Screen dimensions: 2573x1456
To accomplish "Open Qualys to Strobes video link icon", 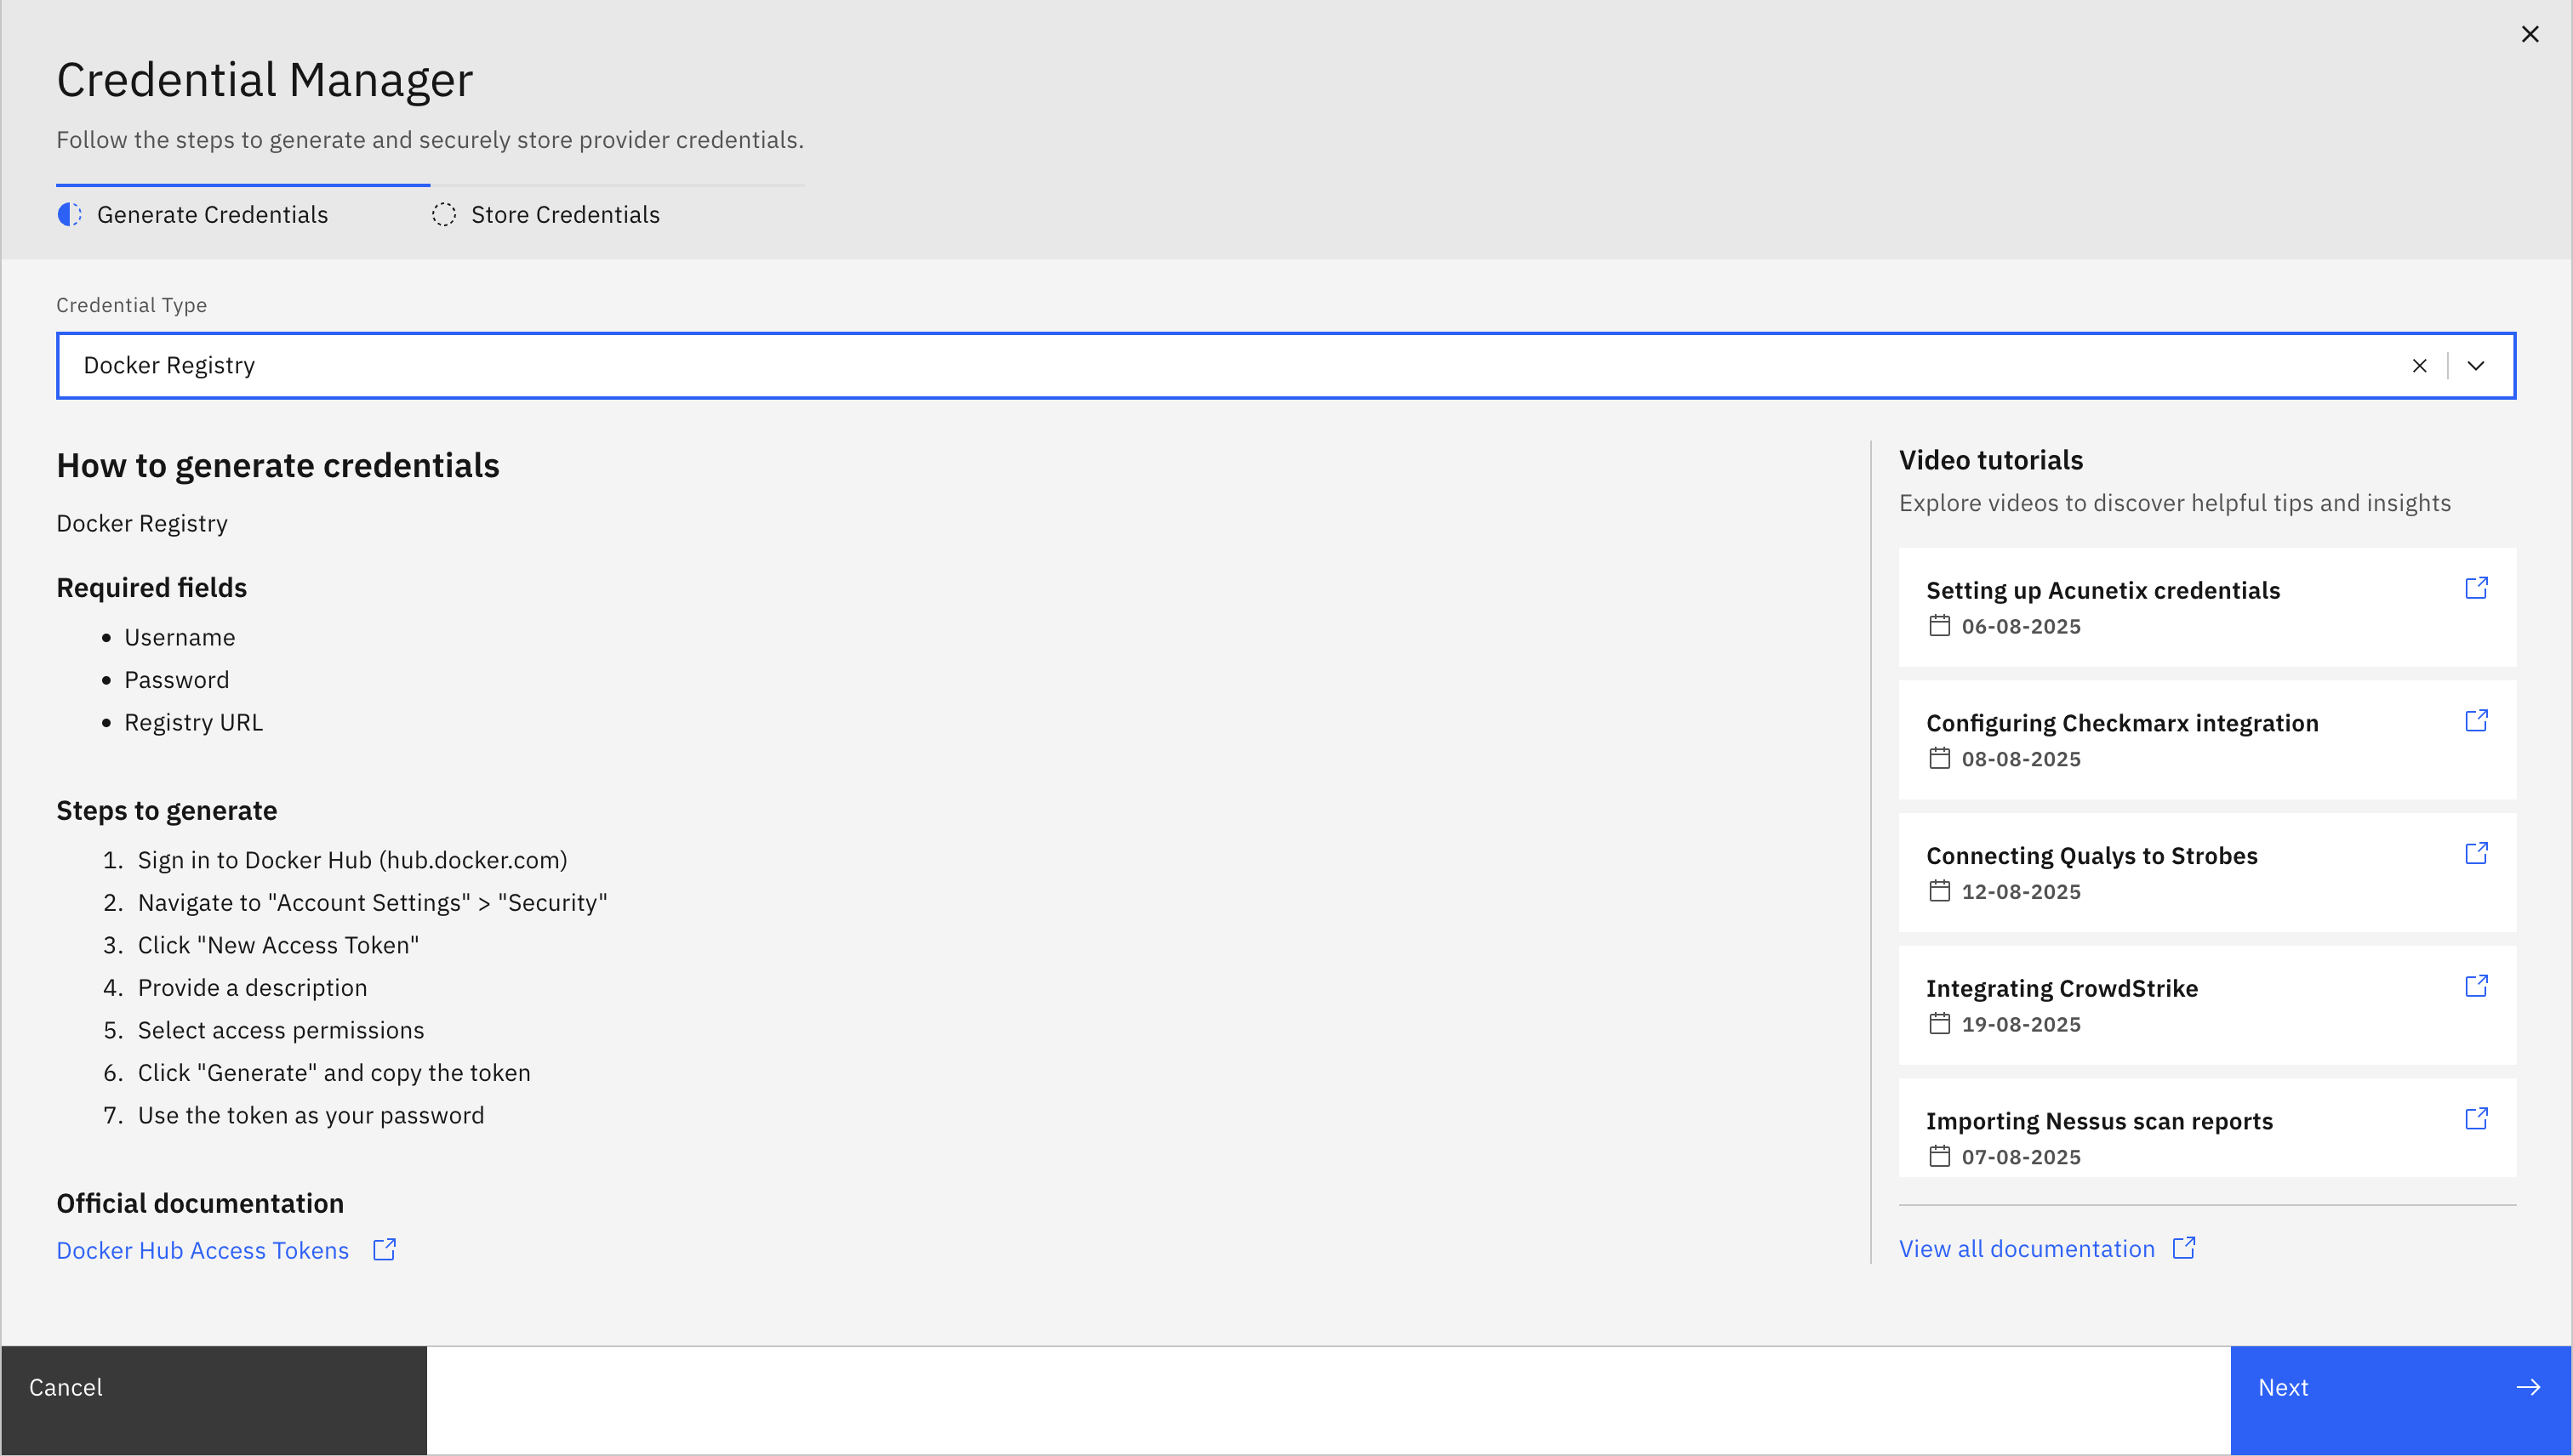I will [x=2476, y=853].
